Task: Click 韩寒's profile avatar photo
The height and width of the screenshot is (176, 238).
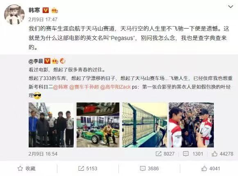Action: point(14,15)
